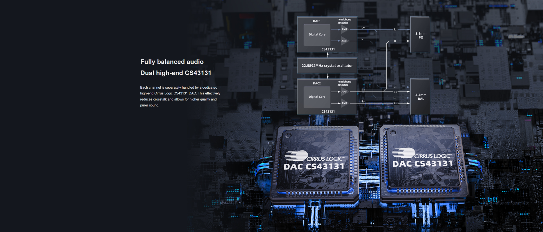Viewport: 543px width, 232px height.
Task: Click the "headphone amplifier" label in DAC2
Action: (344, 83)
